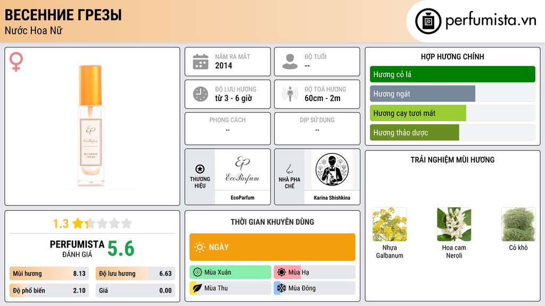The height and width of the screenshot is (306, 545).
Task: Open the Nhựa Galbanum note image
Action: point(390,225)
